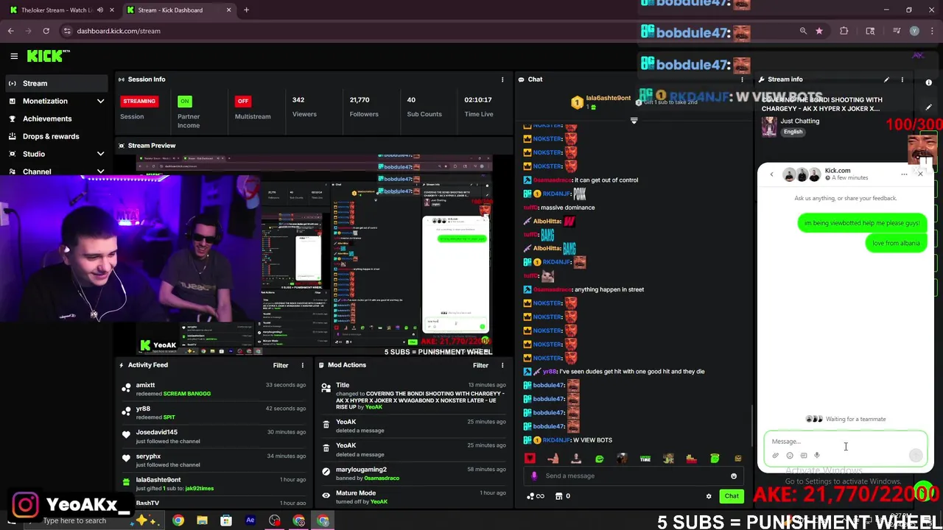Expand the Monetization chevron
This screenshot has height=530, width=943.
pos(100,101)
